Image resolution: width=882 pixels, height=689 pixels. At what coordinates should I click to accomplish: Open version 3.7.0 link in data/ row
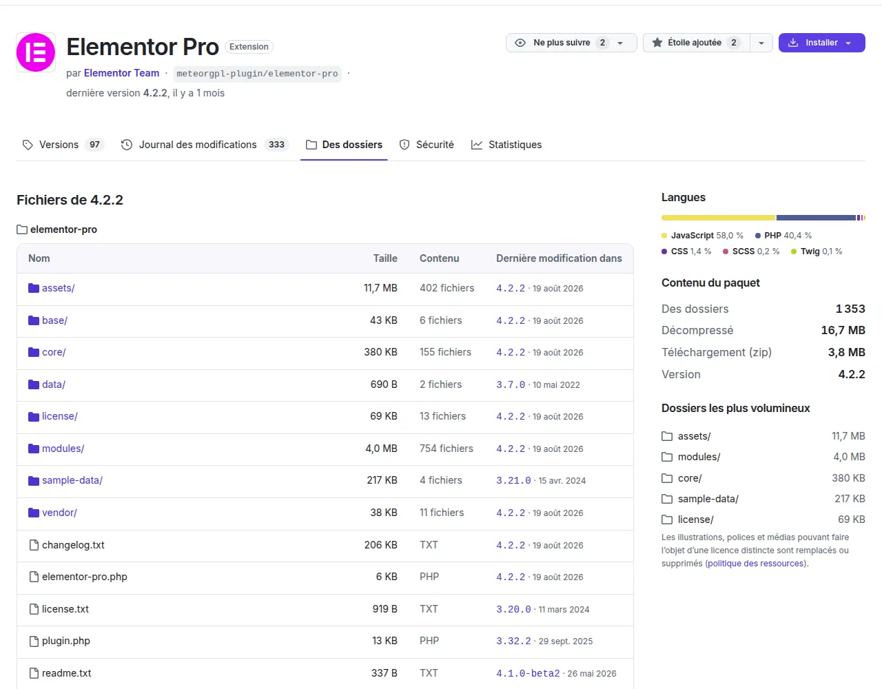pos(511,384)
